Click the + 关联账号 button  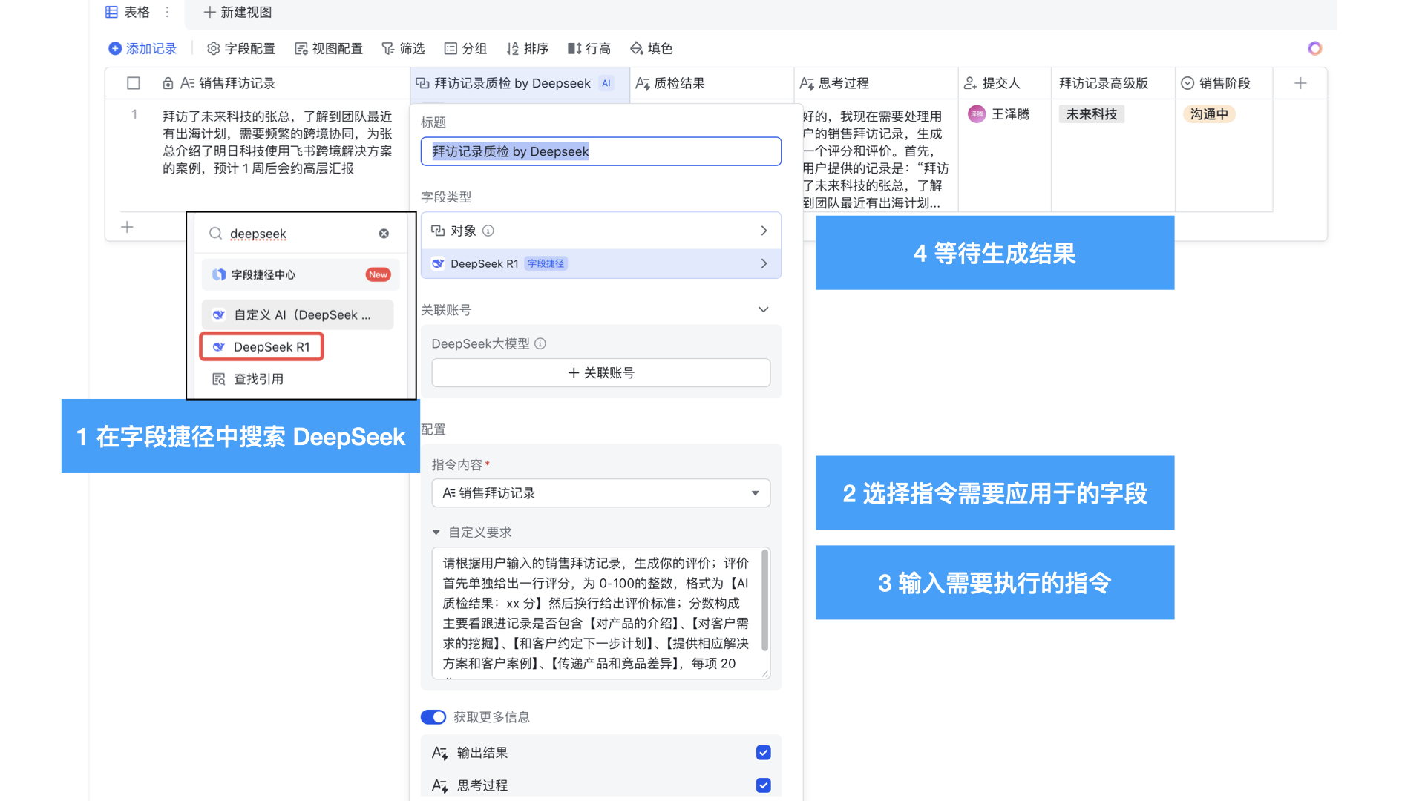pyautogui.click(x=600, y=372)
